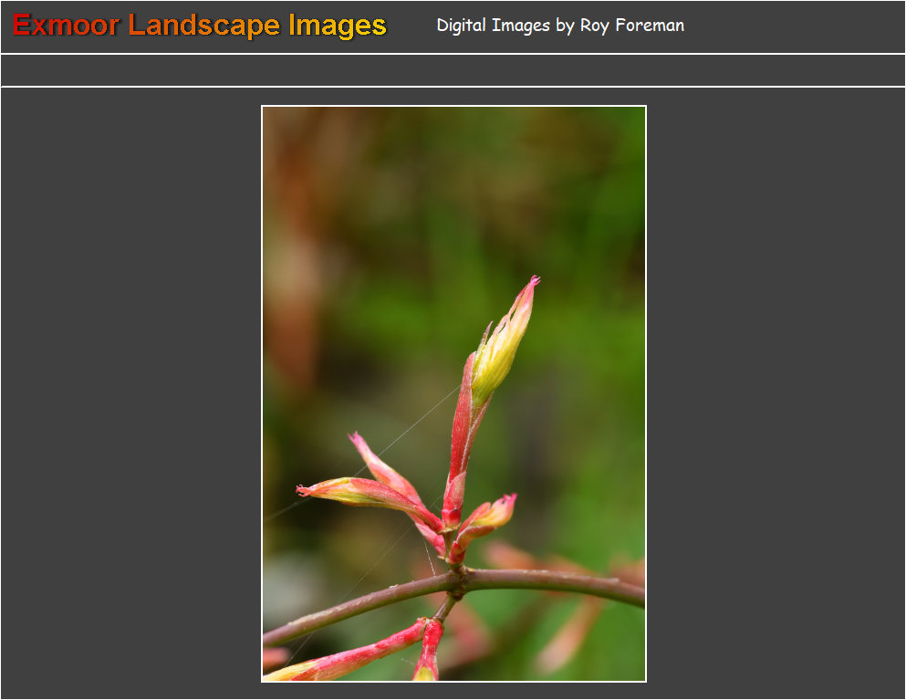Click the Exmoor Landscape Images site title
The width and height of the screenshot is (906, 700).
197,26
